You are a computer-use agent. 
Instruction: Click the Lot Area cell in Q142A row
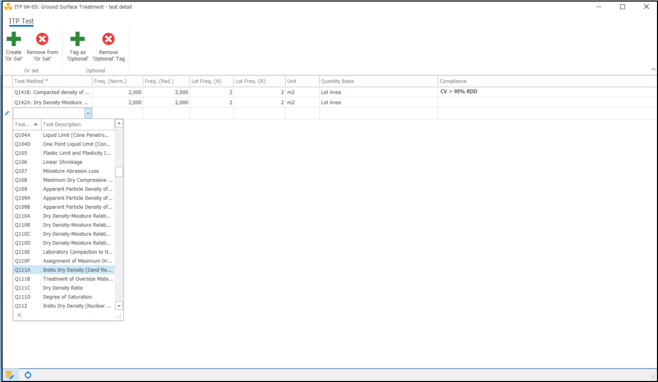pos(378,103)
